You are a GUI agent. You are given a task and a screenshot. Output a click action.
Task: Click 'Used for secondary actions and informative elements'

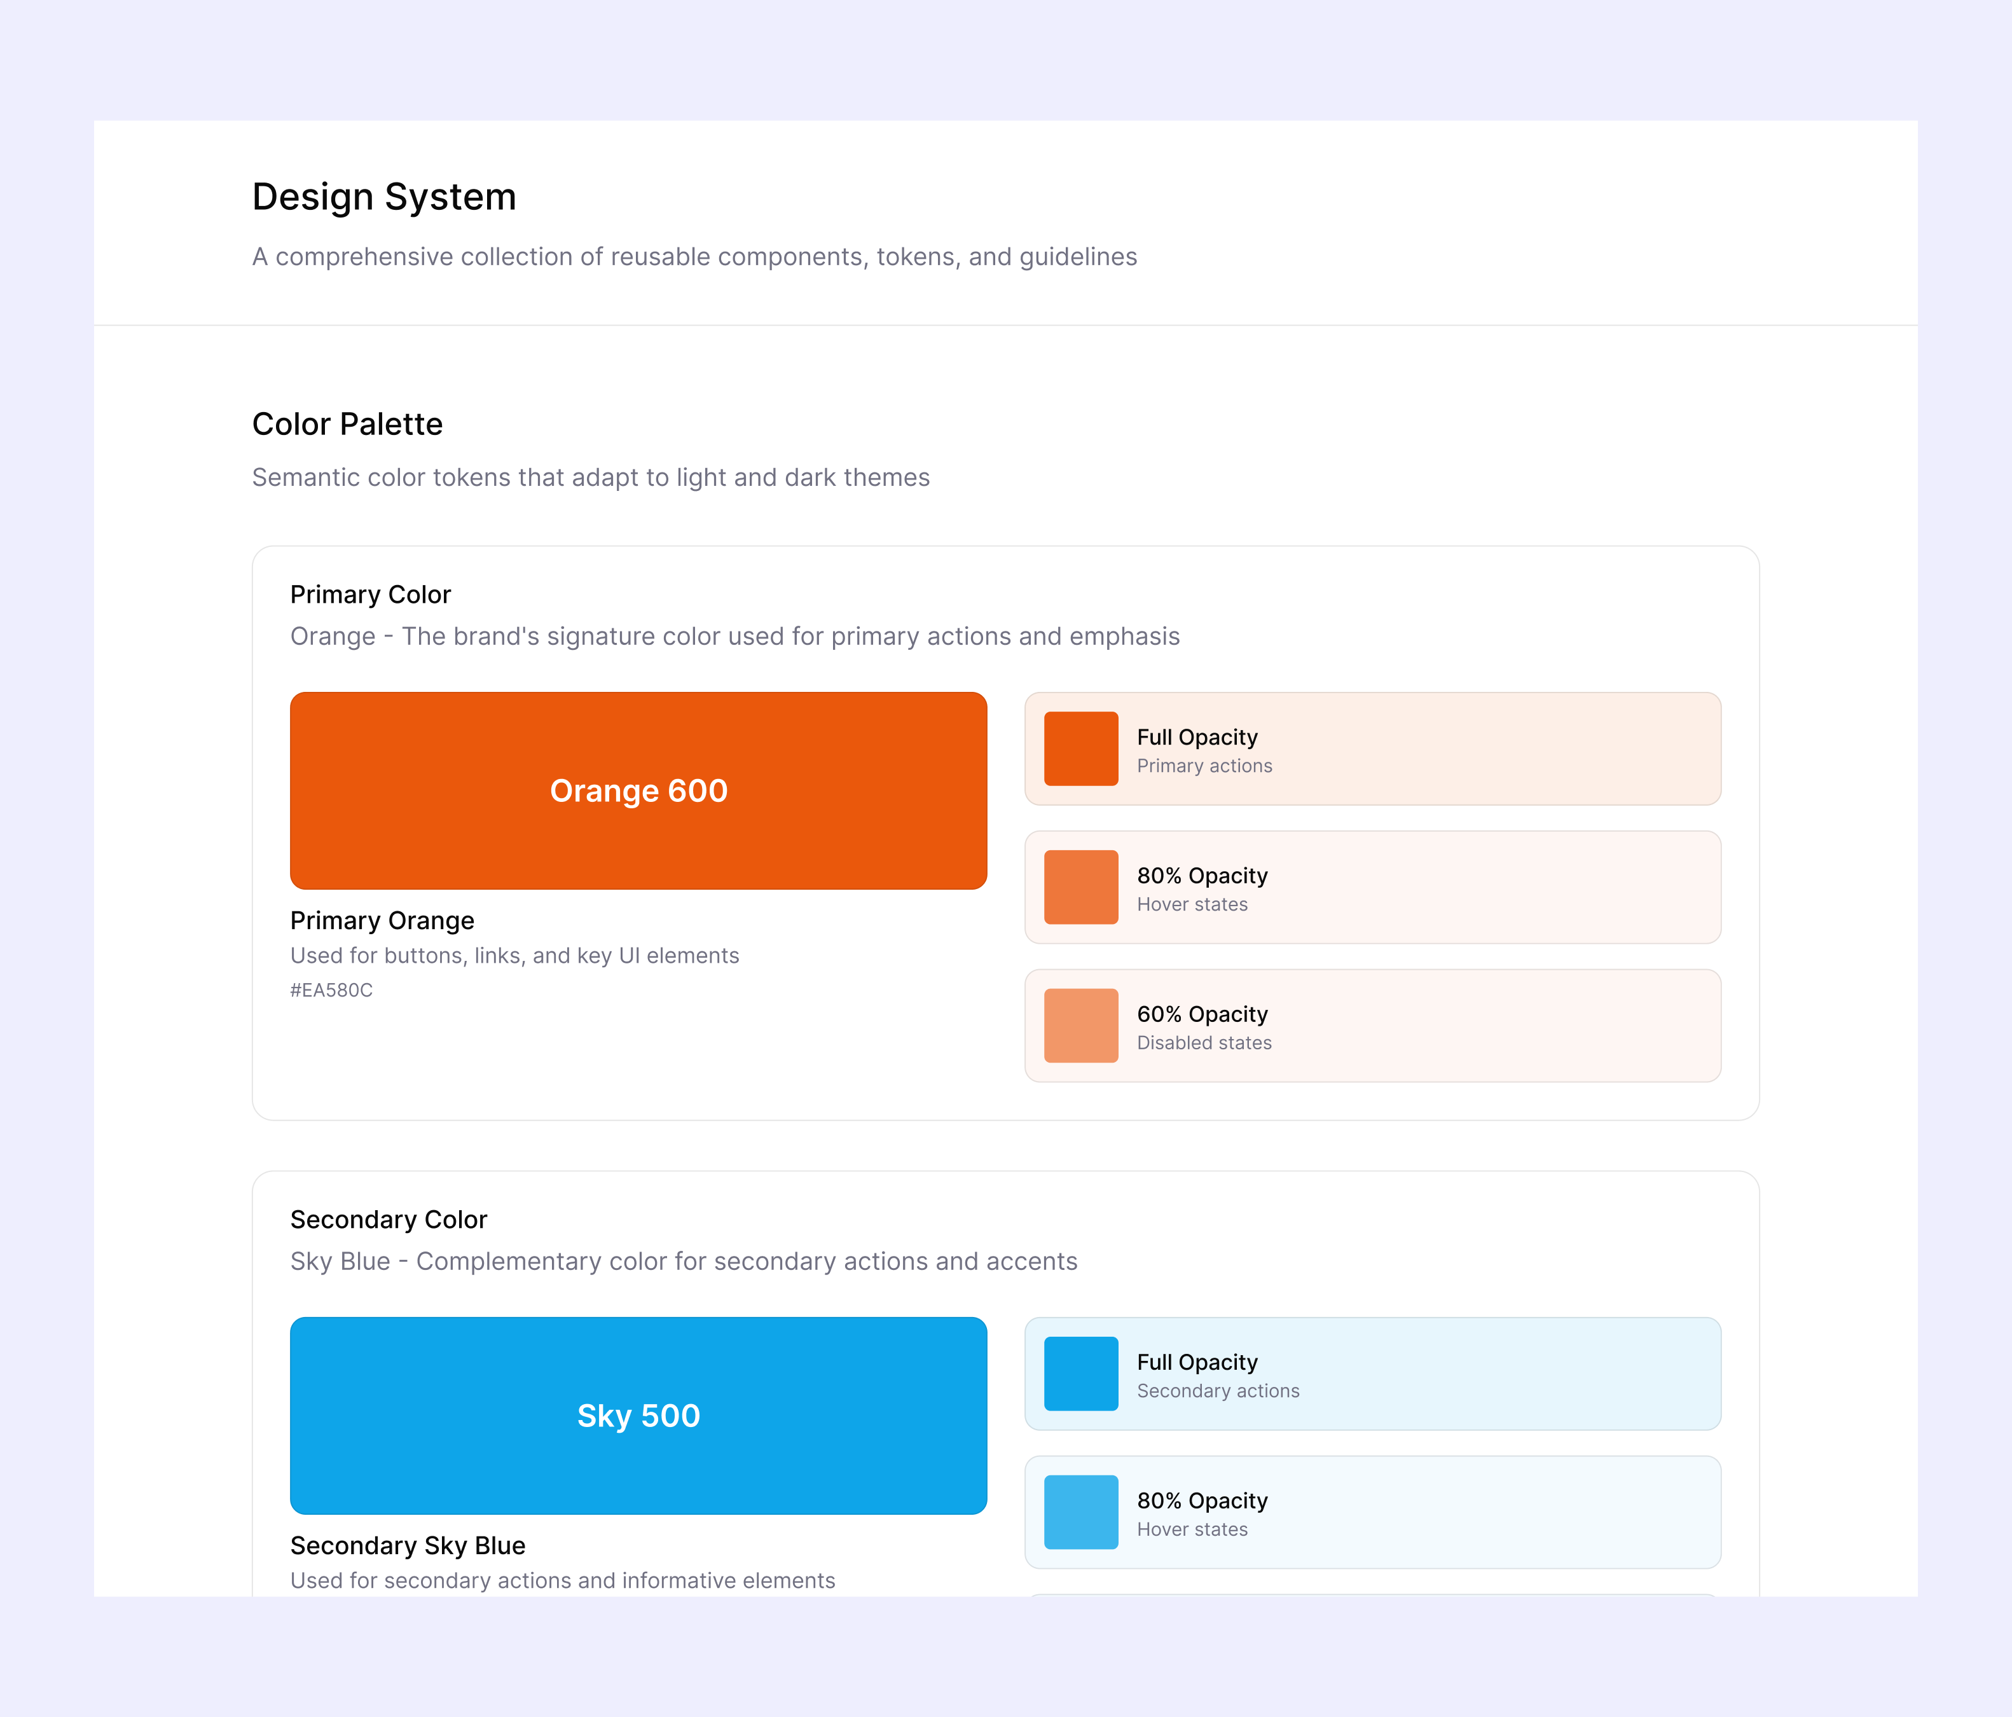pyautogui.click(x=562, y=1580)
